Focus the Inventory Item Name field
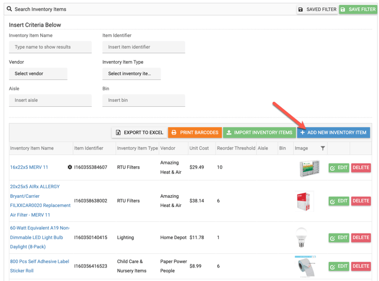Image resolution: width=379 pixels, height=281 pixels. pos(50,47)
